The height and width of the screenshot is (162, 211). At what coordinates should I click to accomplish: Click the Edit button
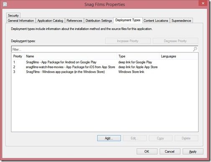[x=135, y=138]
